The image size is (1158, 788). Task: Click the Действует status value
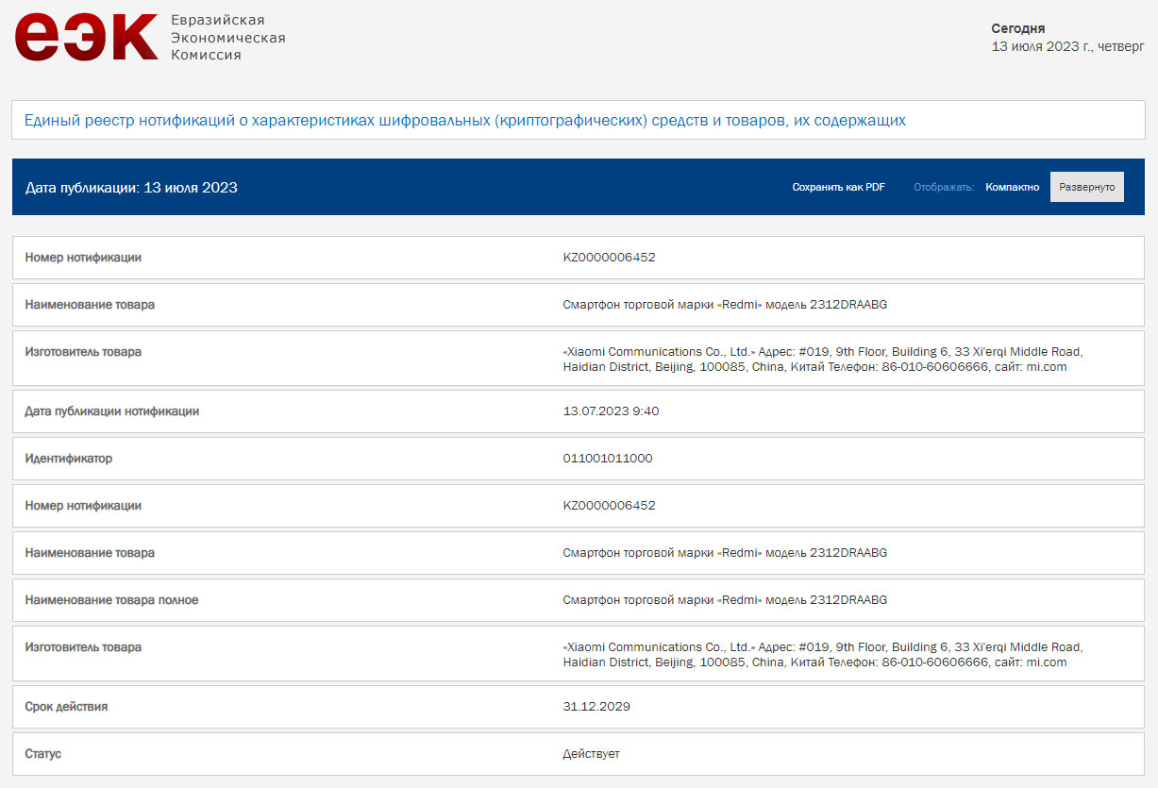click(591, 754)
